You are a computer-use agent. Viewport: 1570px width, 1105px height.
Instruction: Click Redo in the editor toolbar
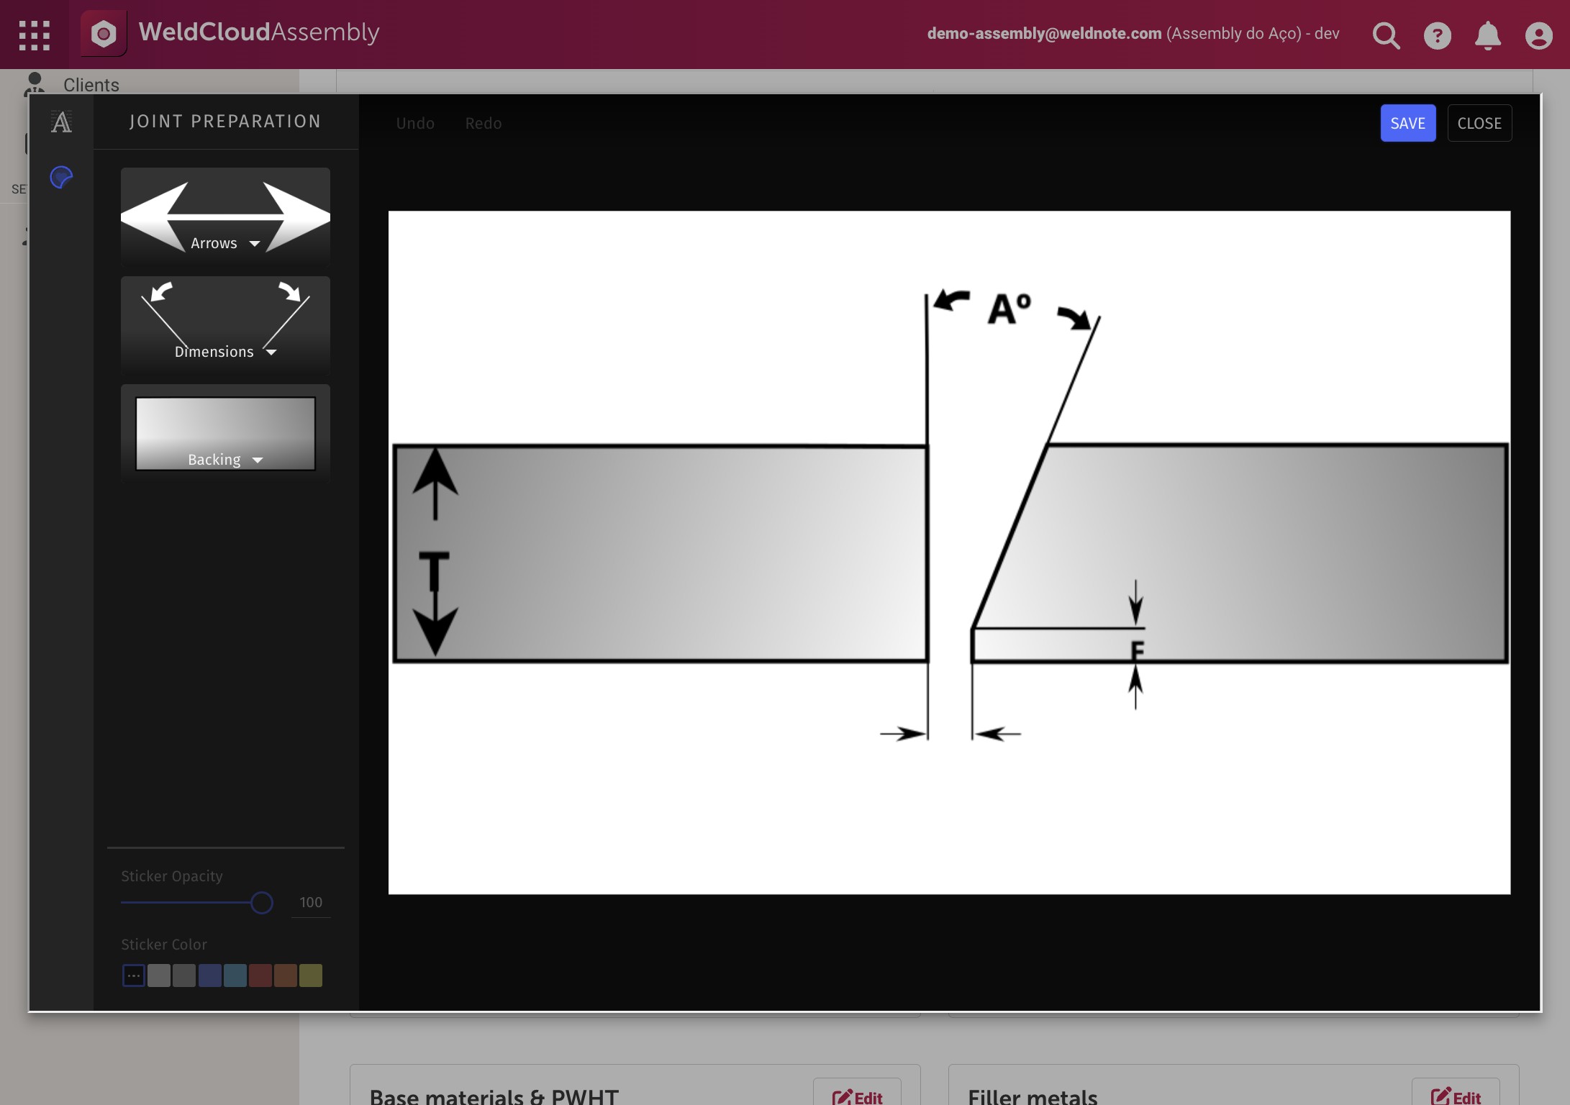pyautogui.click(x=484, y=123)
